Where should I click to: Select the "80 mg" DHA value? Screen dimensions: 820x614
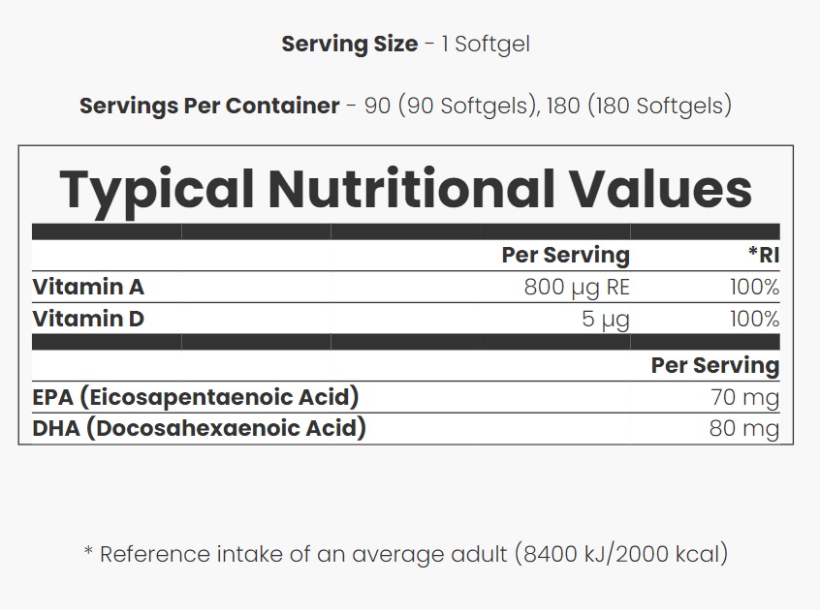[x=743, y=428]
